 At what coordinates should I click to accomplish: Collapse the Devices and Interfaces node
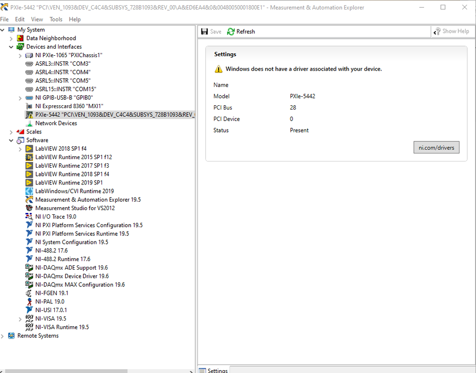(x=11, y=47)
